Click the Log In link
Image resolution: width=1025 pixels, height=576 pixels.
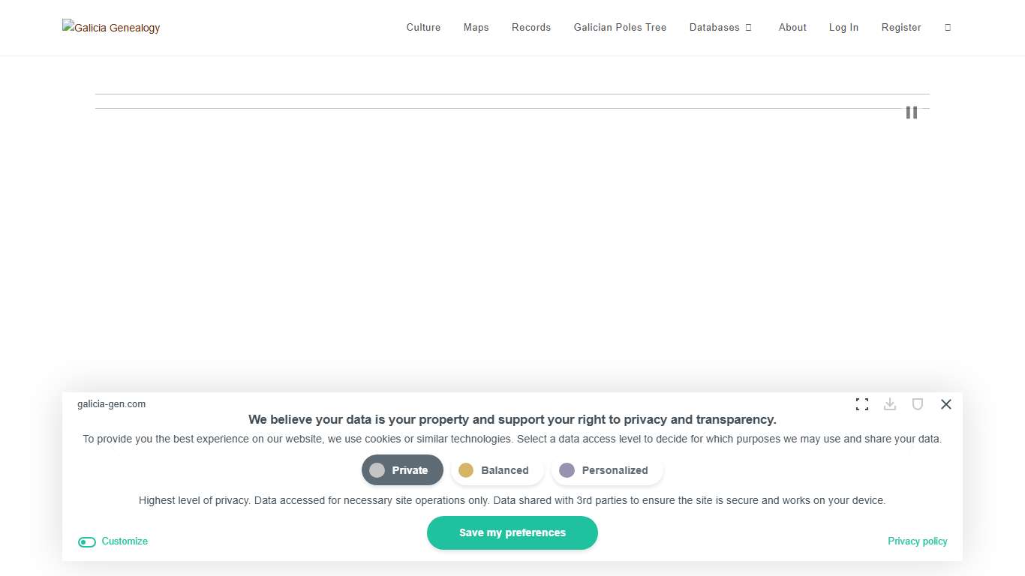click(x=843, y=28)
